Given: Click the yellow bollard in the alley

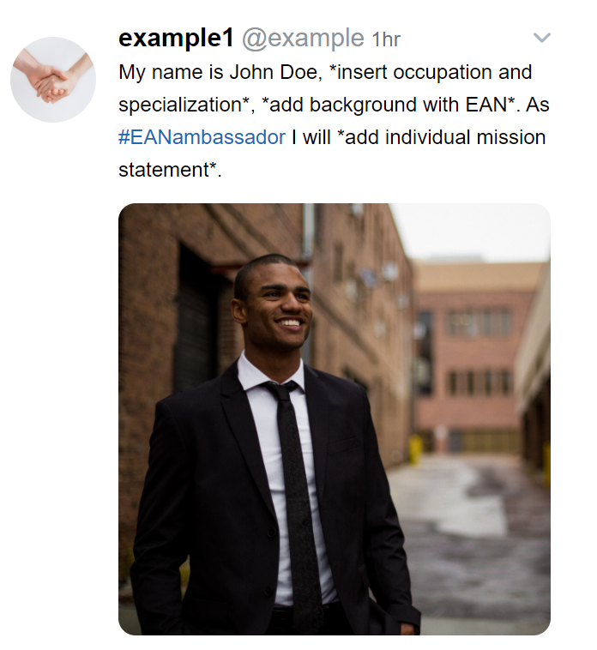Looking at the screenshot, I should click(418, 449).
